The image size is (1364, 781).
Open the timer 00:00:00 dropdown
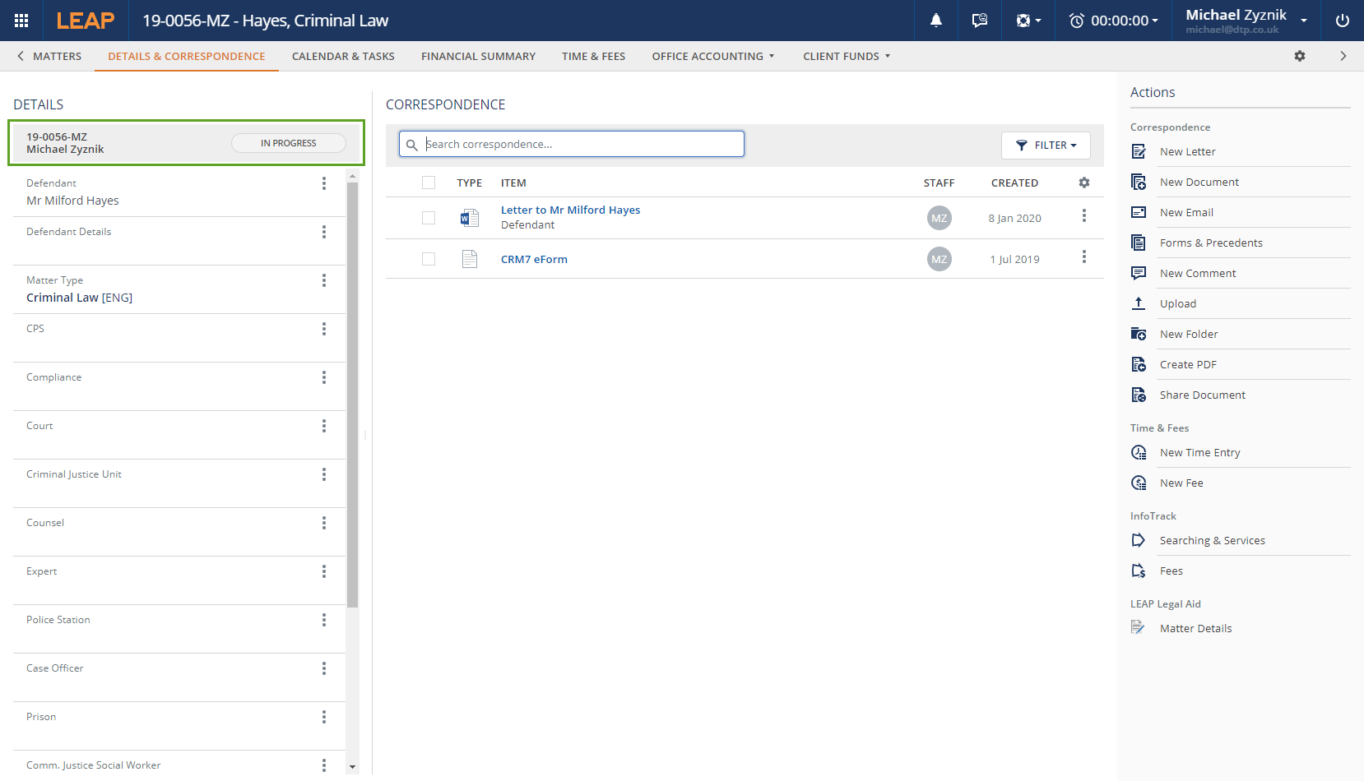(1114, 21)
